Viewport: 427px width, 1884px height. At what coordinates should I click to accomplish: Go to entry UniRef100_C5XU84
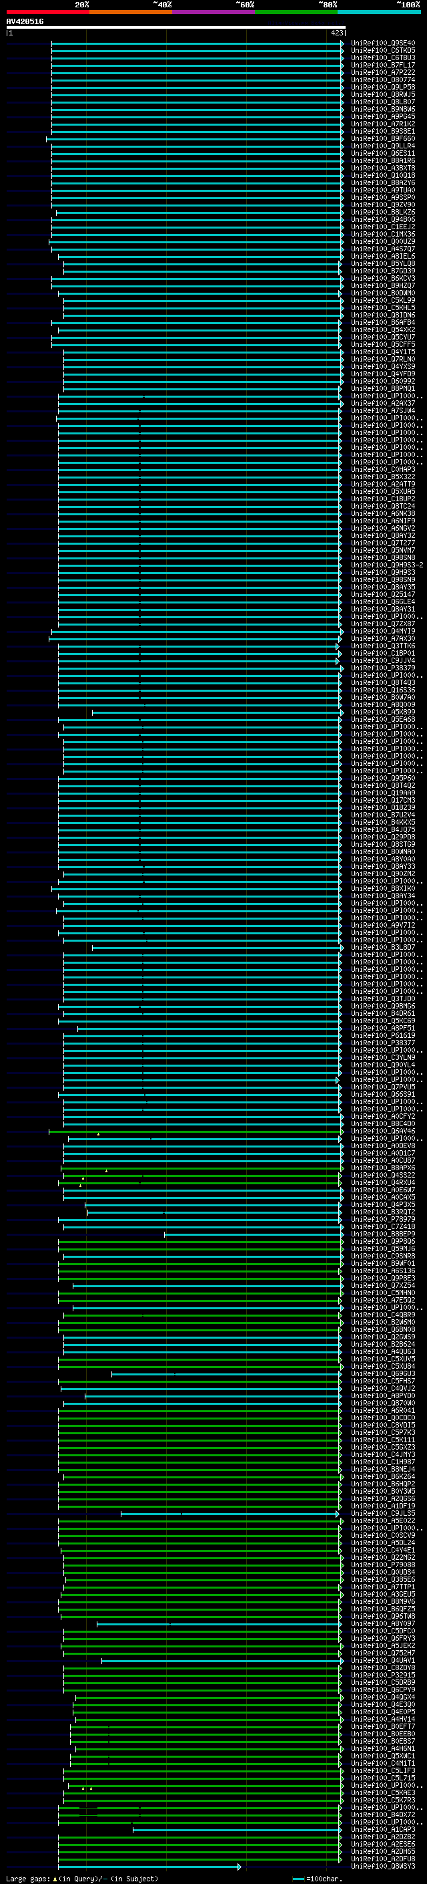(382, 1365)
